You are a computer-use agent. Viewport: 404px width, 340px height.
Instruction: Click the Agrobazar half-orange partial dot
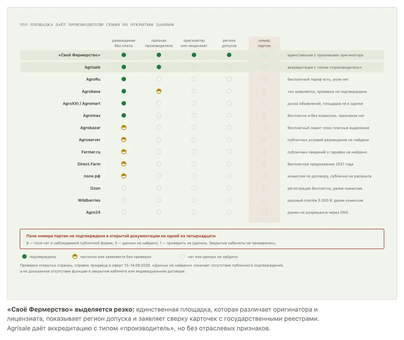124,127
